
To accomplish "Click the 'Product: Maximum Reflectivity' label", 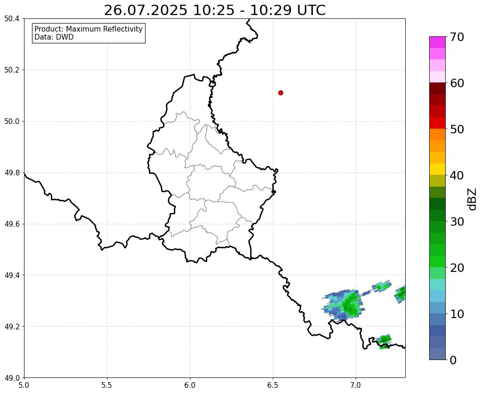I will 89,29.
